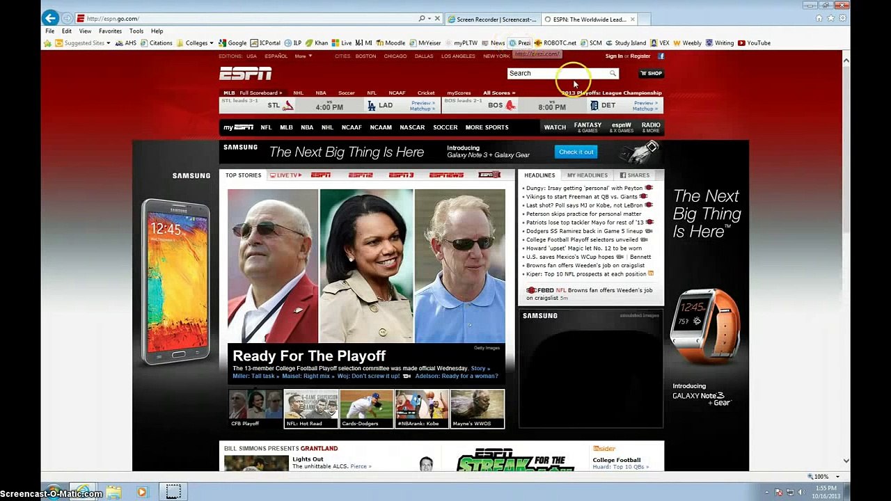Viewport: 891px width, 501px height.
Task: Click the WATCH navigation button
Action: (x=555, y=127)
